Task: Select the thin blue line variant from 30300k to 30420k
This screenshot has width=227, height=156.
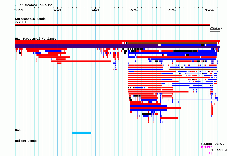Action: click(x=195, y=100)
